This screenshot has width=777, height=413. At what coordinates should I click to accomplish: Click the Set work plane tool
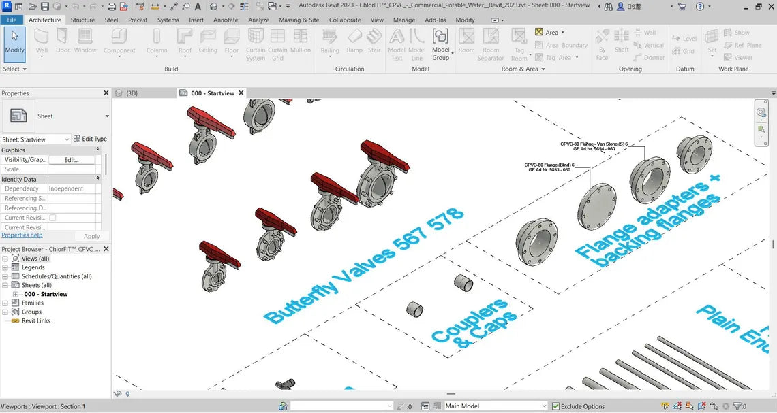click(712, 42)
